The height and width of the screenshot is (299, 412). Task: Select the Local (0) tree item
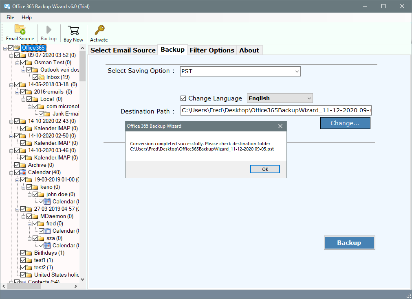(51, 99)
